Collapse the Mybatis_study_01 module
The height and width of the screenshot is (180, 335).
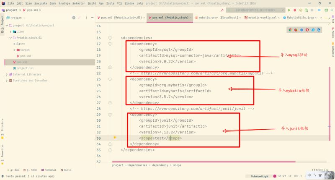[x=11, y=38]
